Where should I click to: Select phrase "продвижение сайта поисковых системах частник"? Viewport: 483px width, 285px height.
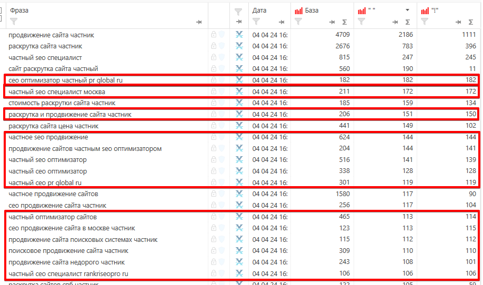(83, 239)
